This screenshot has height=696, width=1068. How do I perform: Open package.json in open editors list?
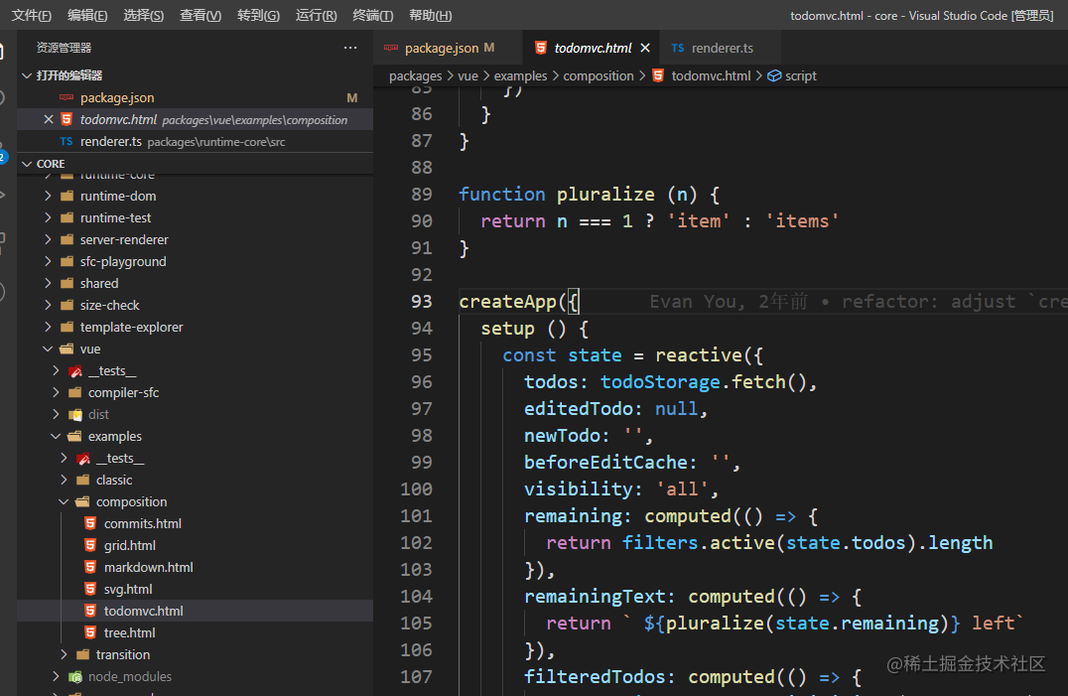(x=195, y=98)
